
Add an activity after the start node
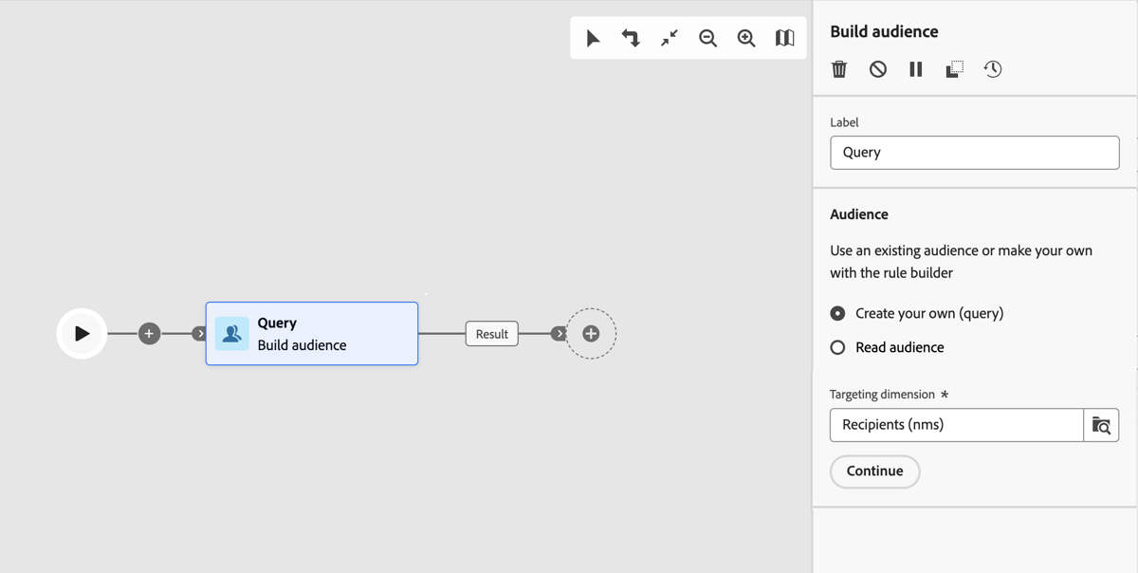pyautogui.click(x=149, y=333)
